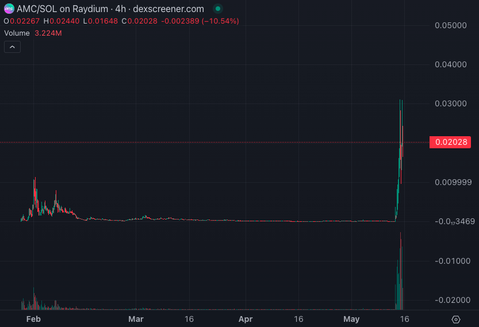Click the 0.009999 price axis label

453,182
